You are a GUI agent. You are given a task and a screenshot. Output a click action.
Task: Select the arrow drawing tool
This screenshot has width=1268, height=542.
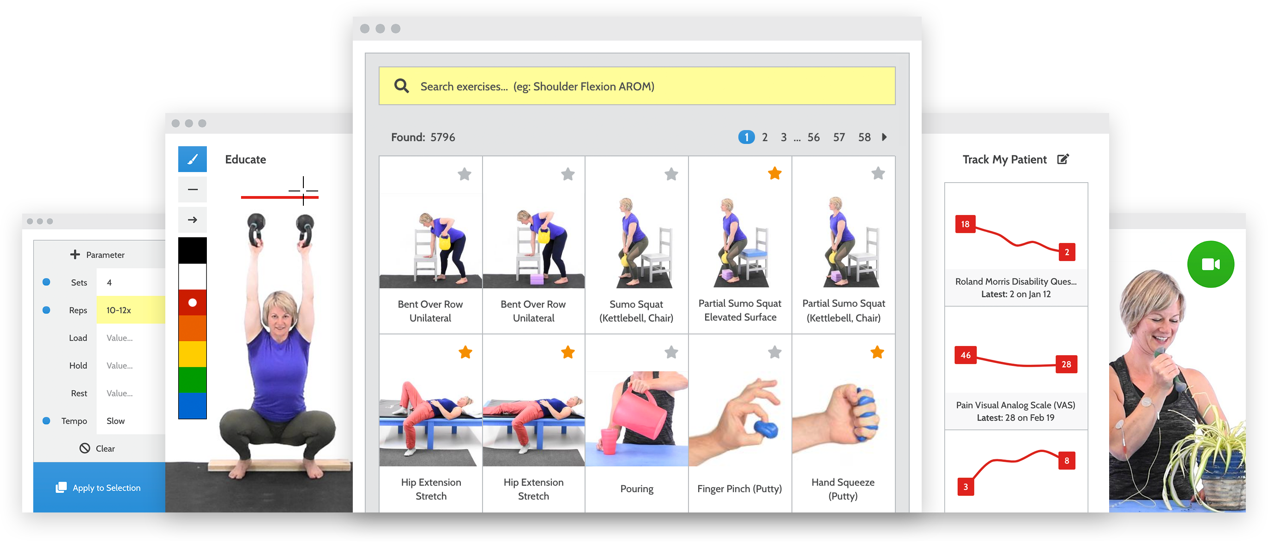tap(193, 220)
